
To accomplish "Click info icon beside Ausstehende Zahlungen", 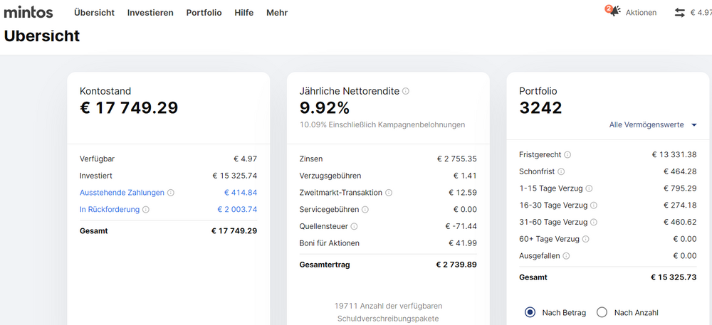I will click(x=171, y=193).
